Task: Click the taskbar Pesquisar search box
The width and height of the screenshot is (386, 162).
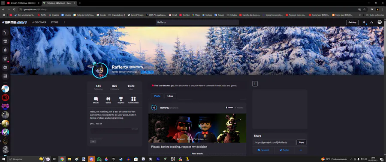Action: [29, 159]
